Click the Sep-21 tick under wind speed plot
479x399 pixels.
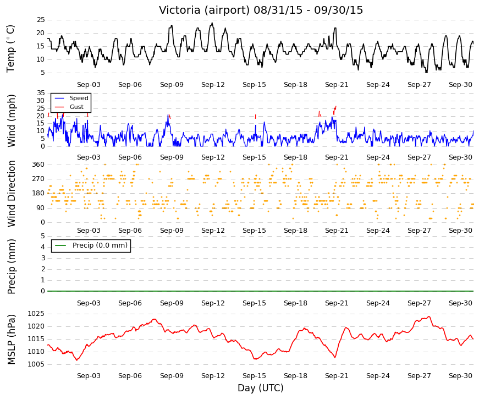[x=337, y=157]
